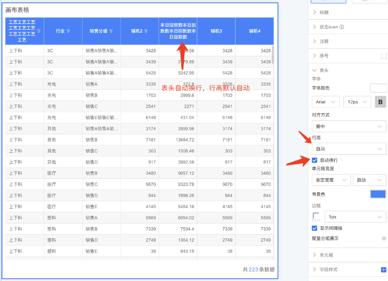Viewport: 388px width, 281px height.
Task: Click the plus icon beside 字段样式
Action: point(384,270)
